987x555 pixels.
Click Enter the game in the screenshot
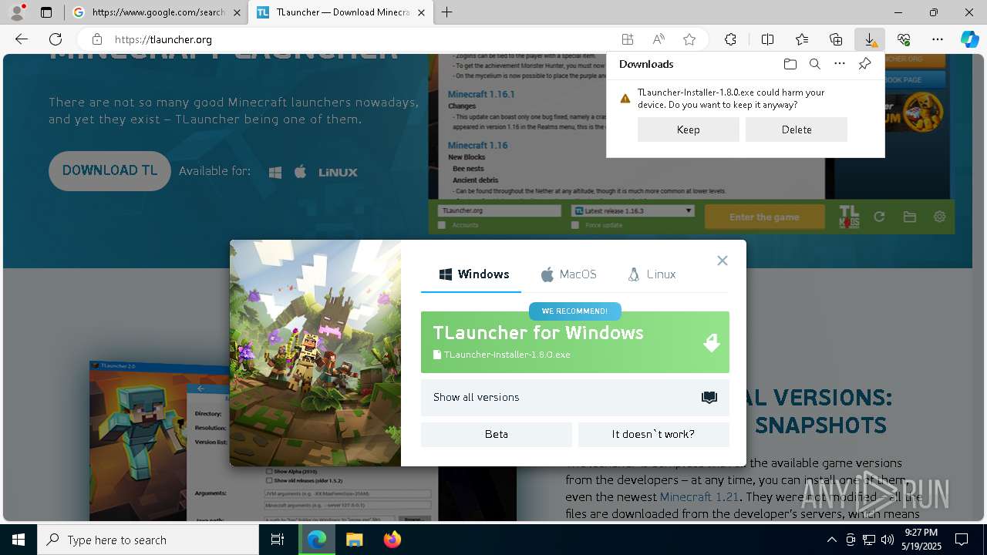(764, 217)
